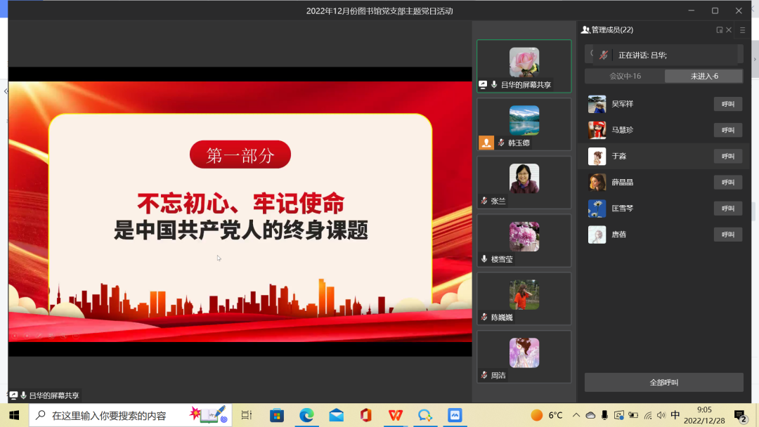
Task: Toggle 楼雪宝's microphone
Action: 484,259
